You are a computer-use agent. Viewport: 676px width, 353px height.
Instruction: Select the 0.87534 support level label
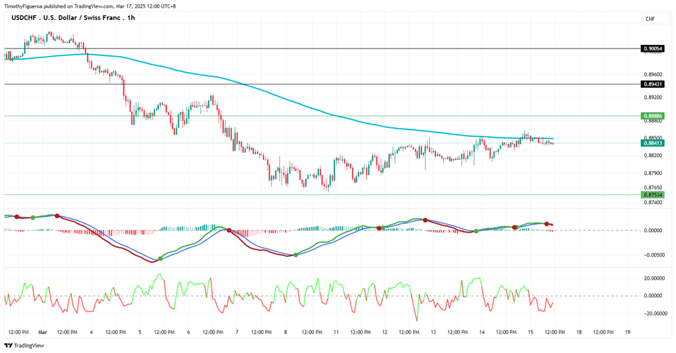click(652, 194)
